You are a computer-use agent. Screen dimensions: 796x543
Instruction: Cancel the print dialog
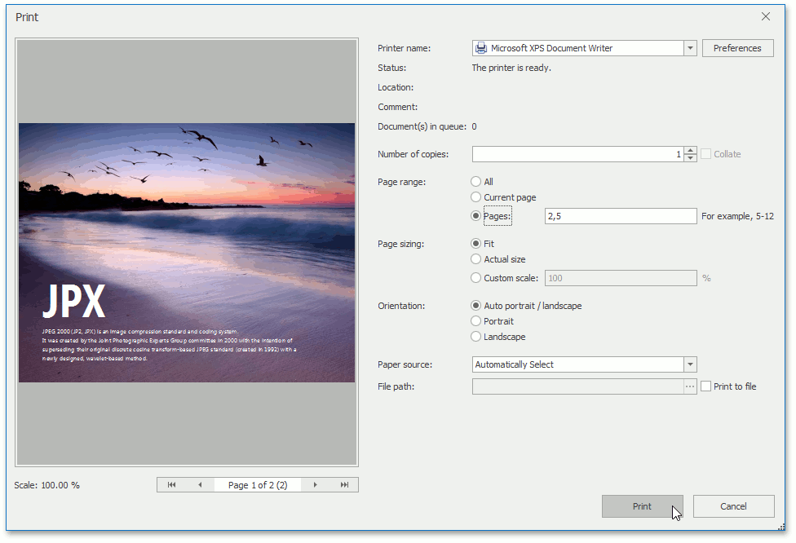point(733,506)
